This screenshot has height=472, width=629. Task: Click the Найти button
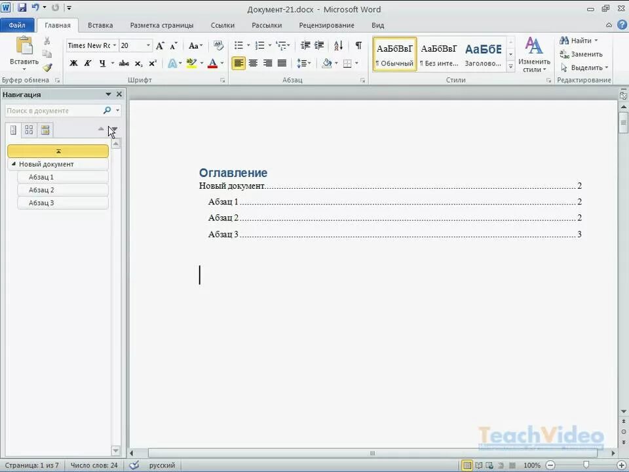coord(579,41)
